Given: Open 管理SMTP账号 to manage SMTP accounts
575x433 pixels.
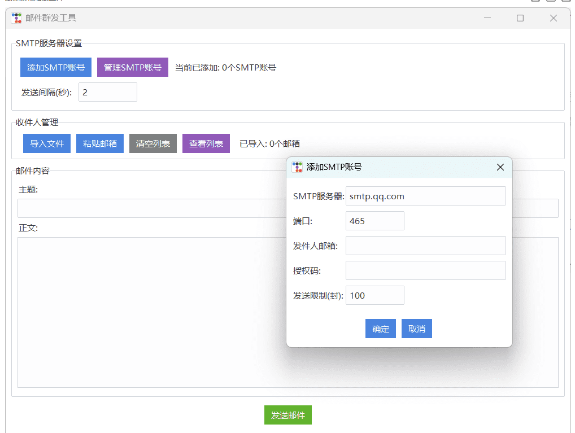Looking at the screenshot, I should pos(132,67).
